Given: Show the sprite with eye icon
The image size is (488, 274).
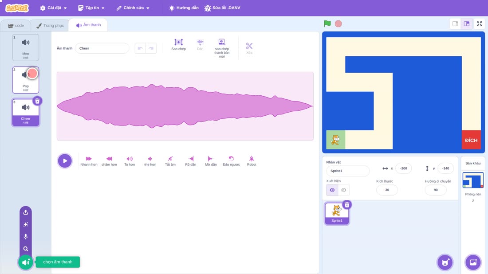Looking at the screenshot, I should 332,190.
